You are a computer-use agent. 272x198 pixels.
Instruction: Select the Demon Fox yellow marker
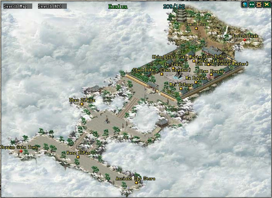(x=196, y=28)
